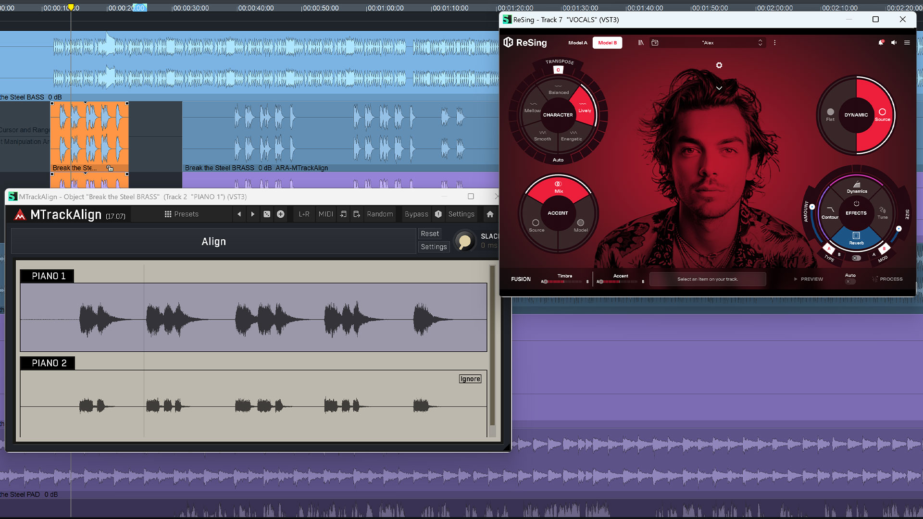This screenshot has width=923, height=519.
Task: Open the ReSing hamburger menu
Action: click(907, 43)
